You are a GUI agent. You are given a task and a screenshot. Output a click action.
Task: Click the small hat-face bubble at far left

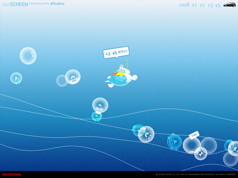tap(16, 78)
